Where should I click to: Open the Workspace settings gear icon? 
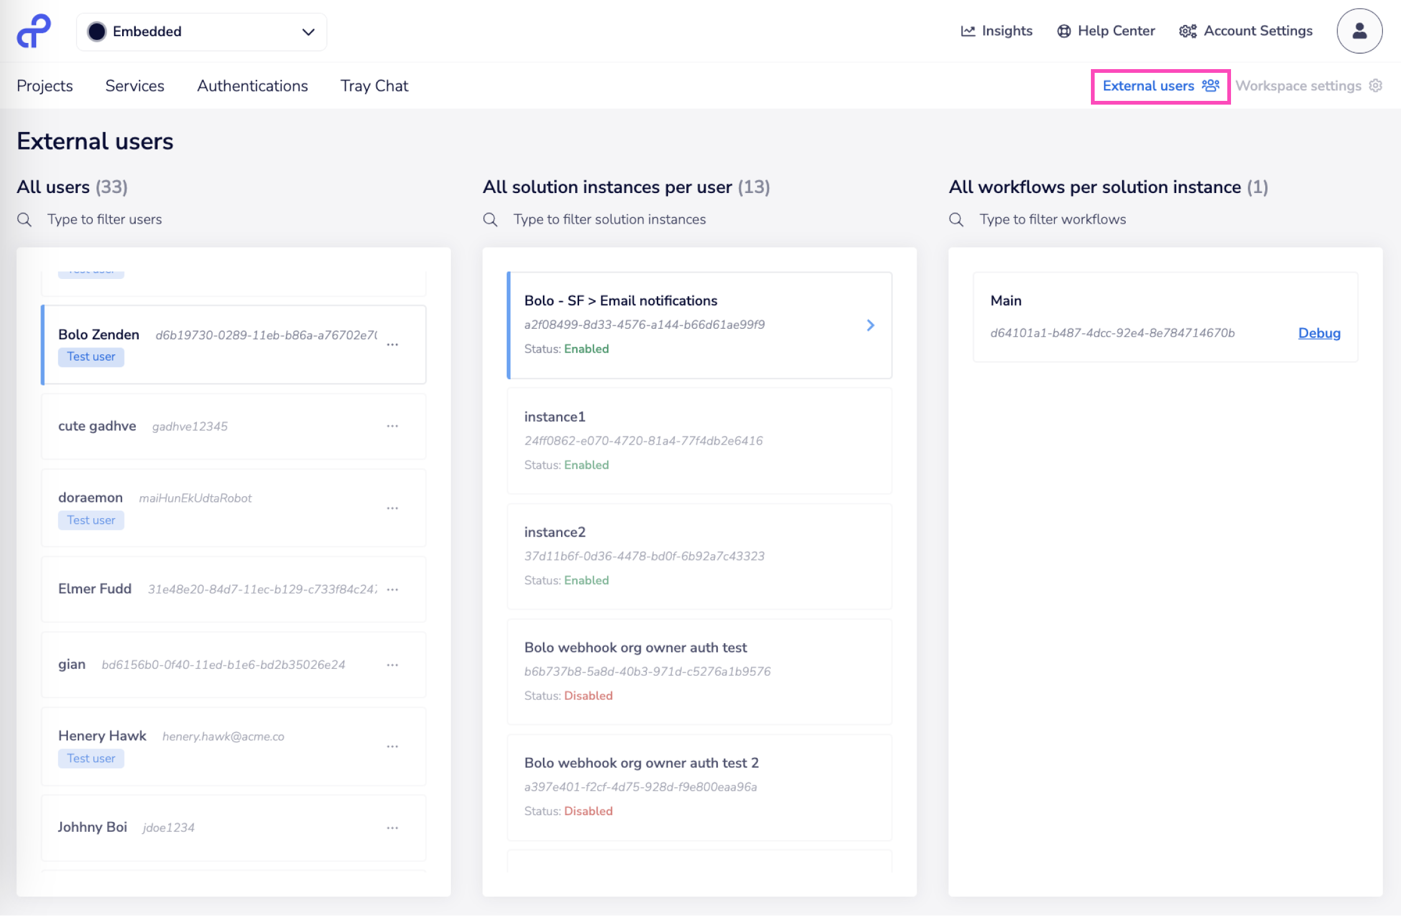click(x=1375, y=85)
